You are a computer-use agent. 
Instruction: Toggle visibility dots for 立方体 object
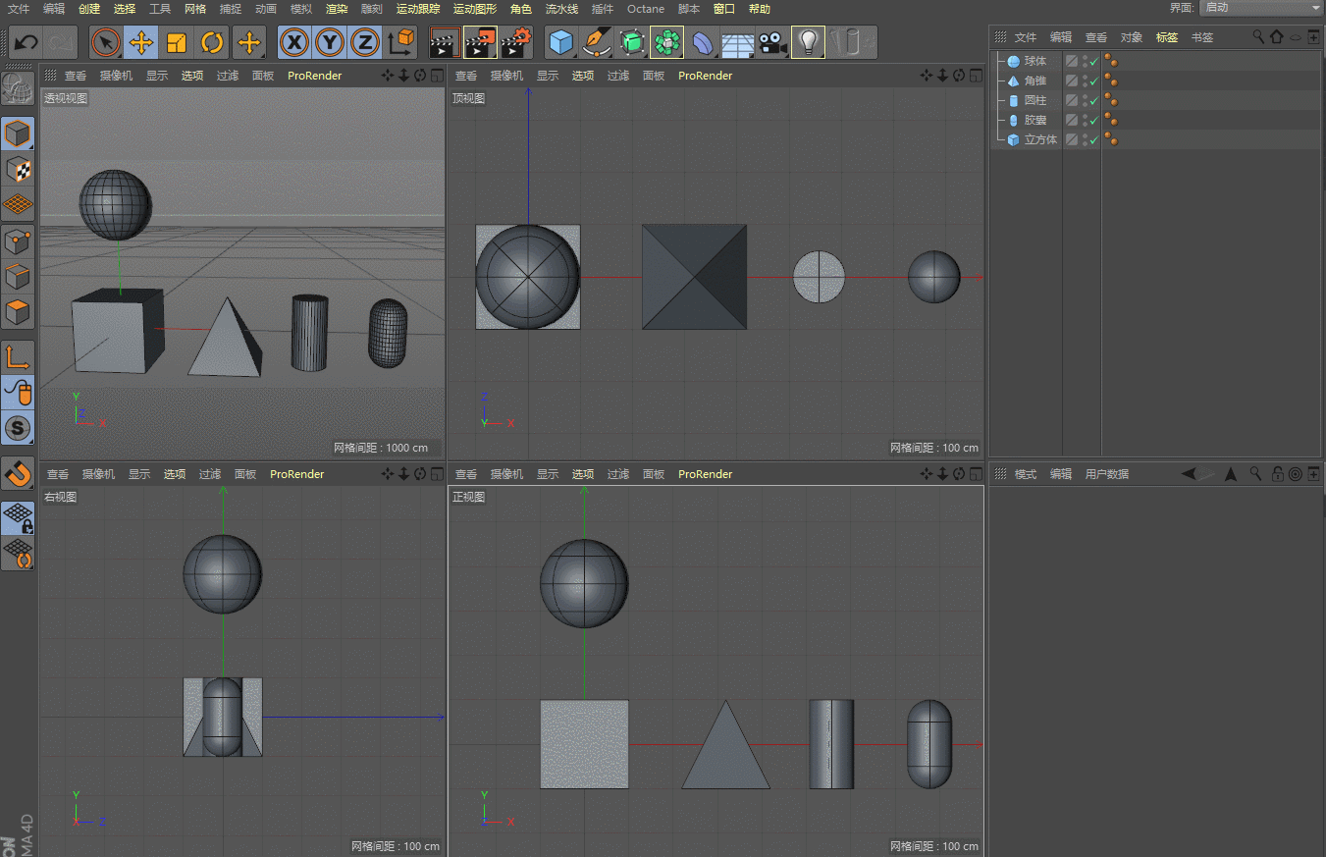pyautogui.click(x=1085, y=139)
